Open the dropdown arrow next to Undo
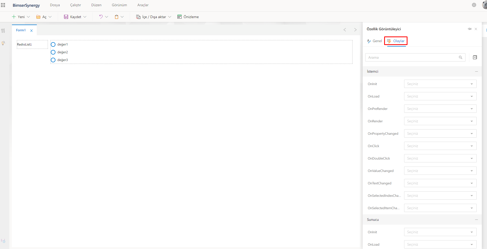 106,17
